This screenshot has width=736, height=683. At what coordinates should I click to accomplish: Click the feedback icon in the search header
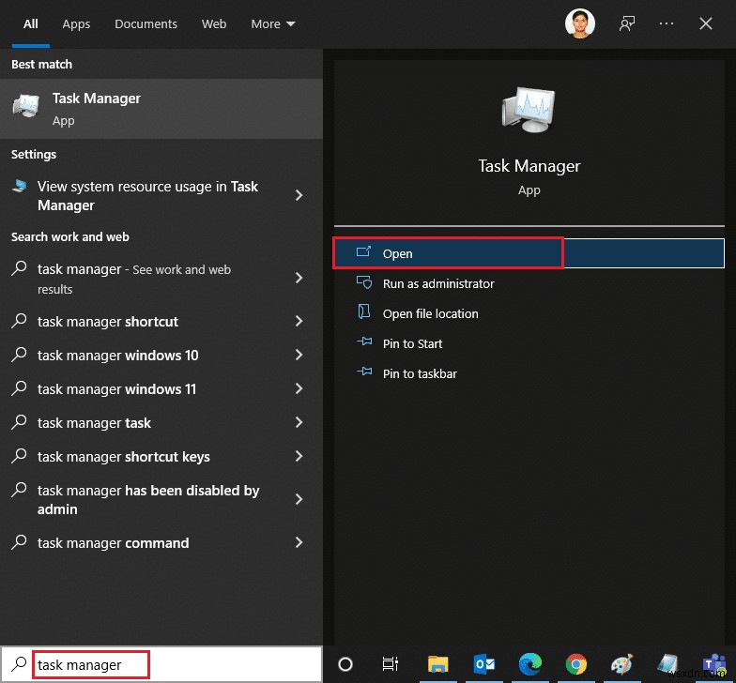[x=627, y=23]
